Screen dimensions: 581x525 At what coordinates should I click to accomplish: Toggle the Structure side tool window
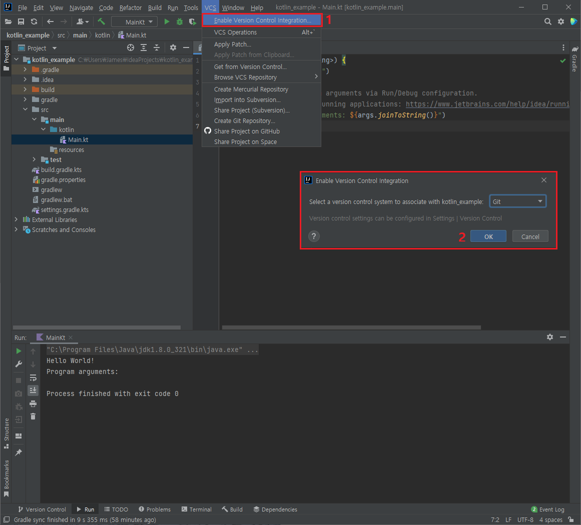(x=7, y=433)
